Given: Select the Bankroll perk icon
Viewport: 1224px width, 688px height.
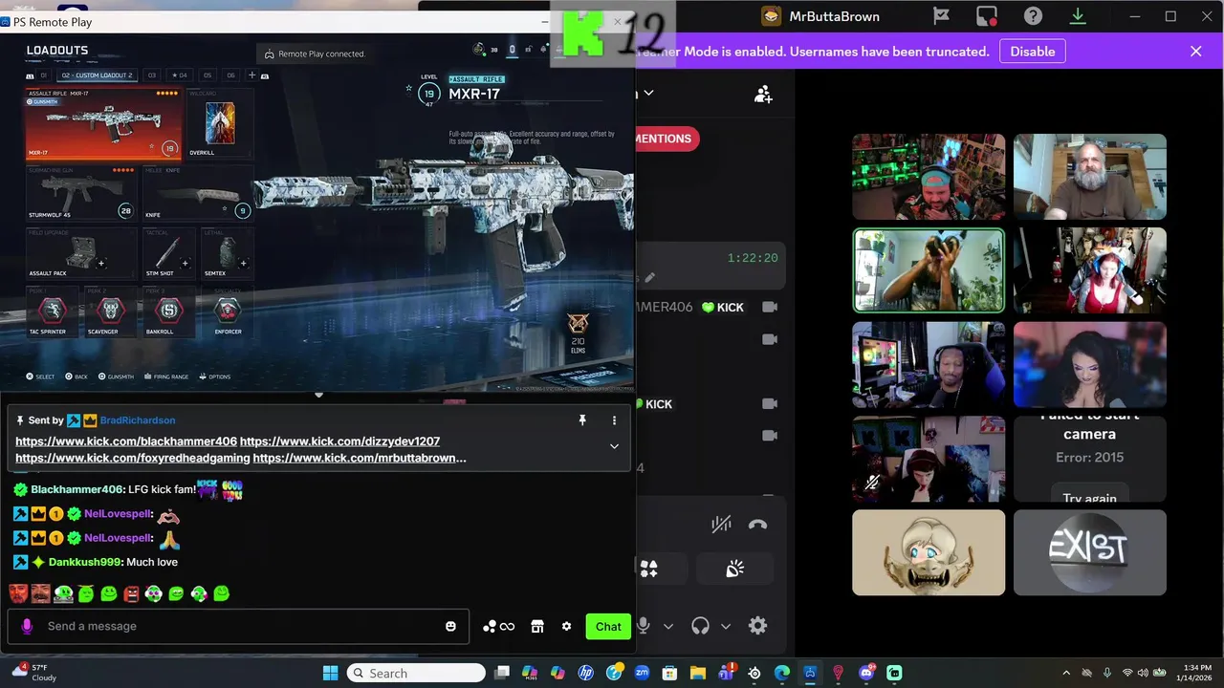Looking at the screenshot, I should 169,310.
